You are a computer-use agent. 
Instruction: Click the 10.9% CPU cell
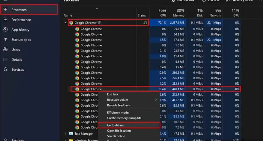click(x=159, y=73)
